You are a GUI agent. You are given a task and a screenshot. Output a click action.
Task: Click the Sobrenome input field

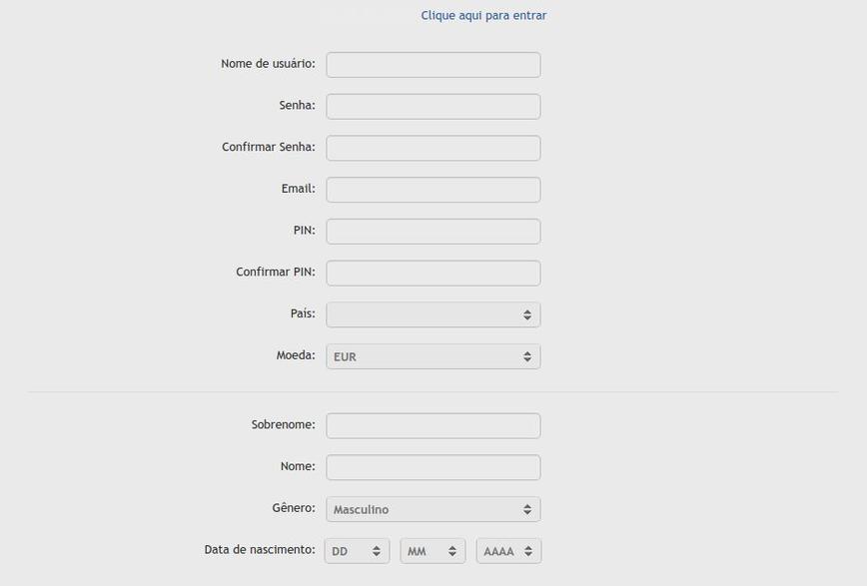click(x=433, y=424)
